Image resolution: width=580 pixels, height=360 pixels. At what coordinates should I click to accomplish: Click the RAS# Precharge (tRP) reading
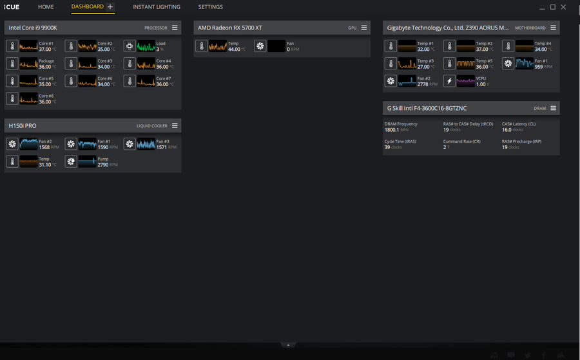tap(510, 147)
